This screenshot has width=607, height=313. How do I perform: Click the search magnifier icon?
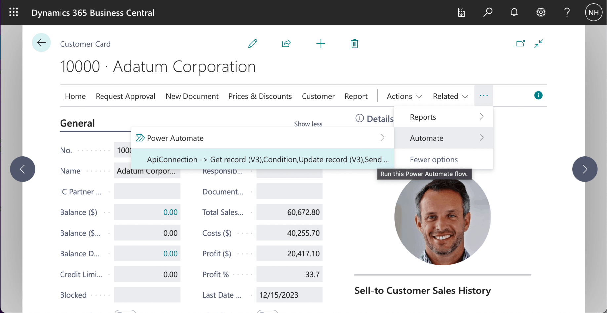pyautogui.click(x=488, y=13)
